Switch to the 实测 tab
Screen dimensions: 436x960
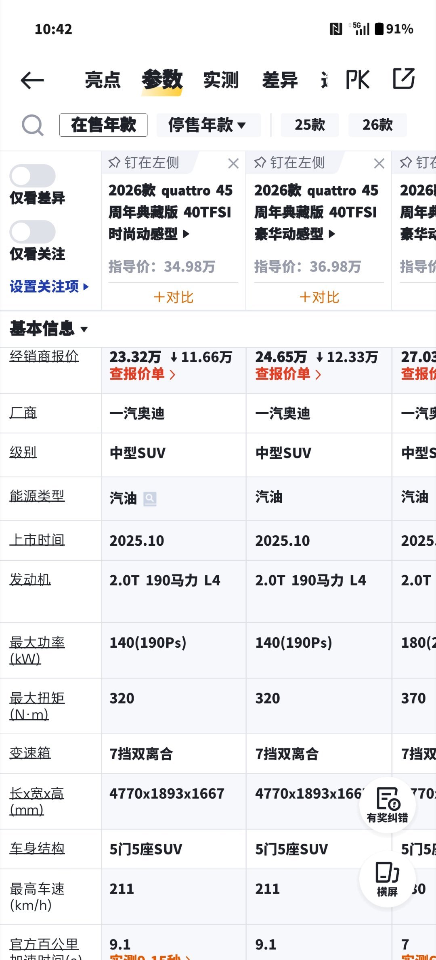point(221,80)
